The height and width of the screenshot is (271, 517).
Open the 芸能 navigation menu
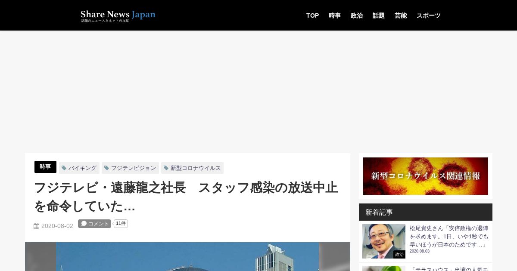(401, 15)
